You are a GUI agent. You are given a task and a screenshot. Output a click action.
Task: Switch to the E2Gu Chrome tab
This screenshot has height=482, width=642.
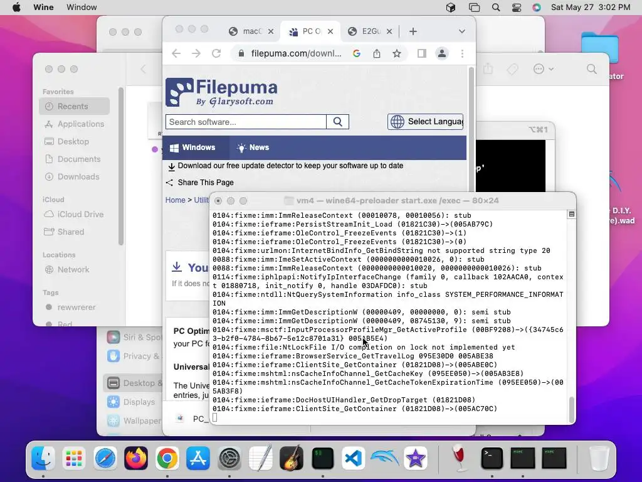click(370, 31)
